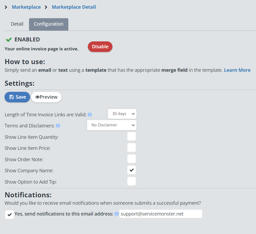This screenshot has width=256, height=234.
Task: Uncheck the Show Company Name checkbox
Action: 131,170
